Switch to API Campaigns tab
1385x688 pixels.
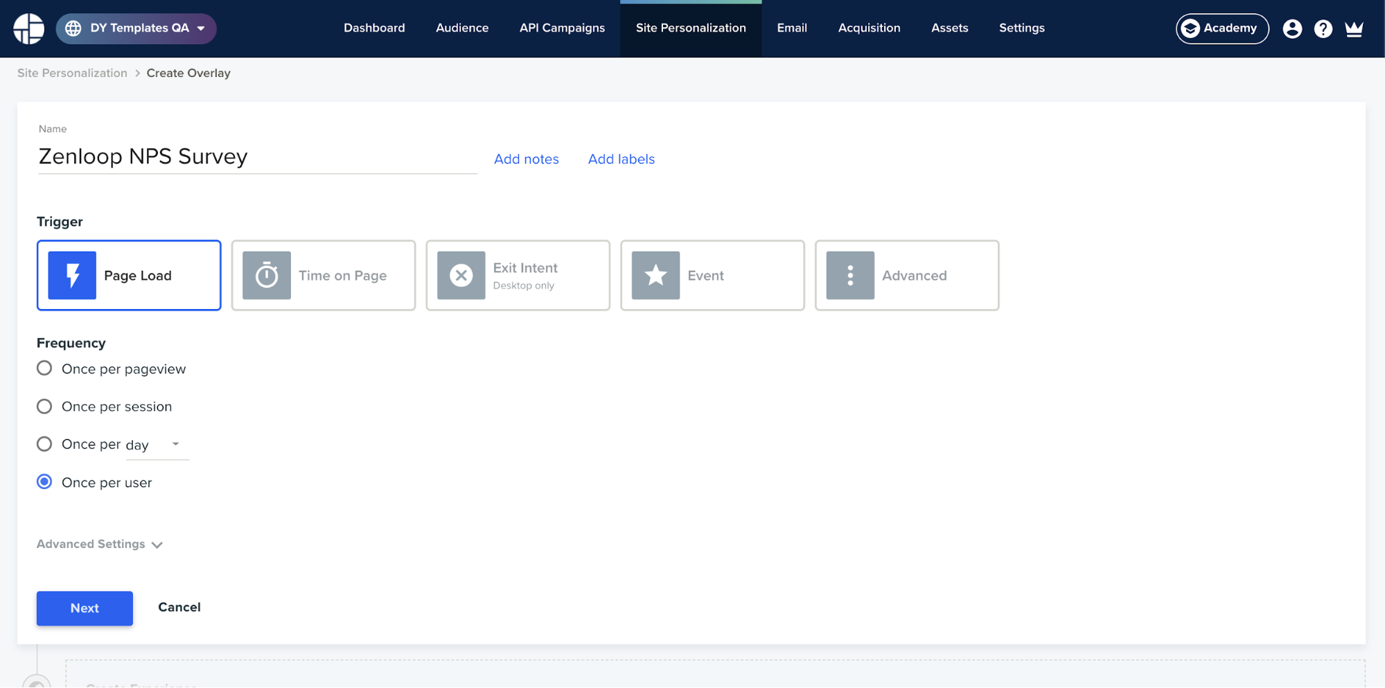pos(562,28)
